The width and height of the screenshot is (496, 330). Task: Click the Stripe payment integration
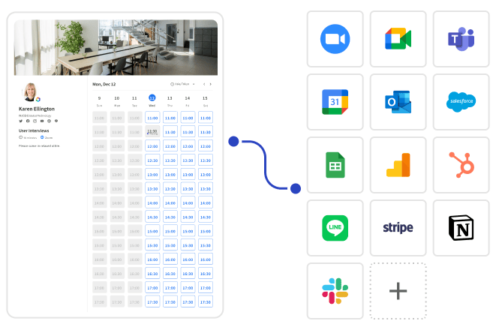(398, 228)
